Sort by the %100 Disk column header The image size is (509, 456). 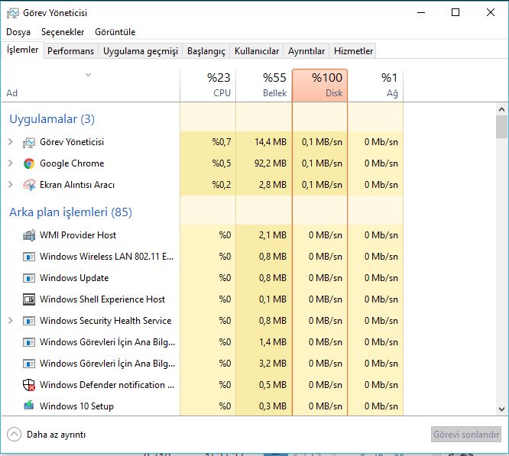319,86
